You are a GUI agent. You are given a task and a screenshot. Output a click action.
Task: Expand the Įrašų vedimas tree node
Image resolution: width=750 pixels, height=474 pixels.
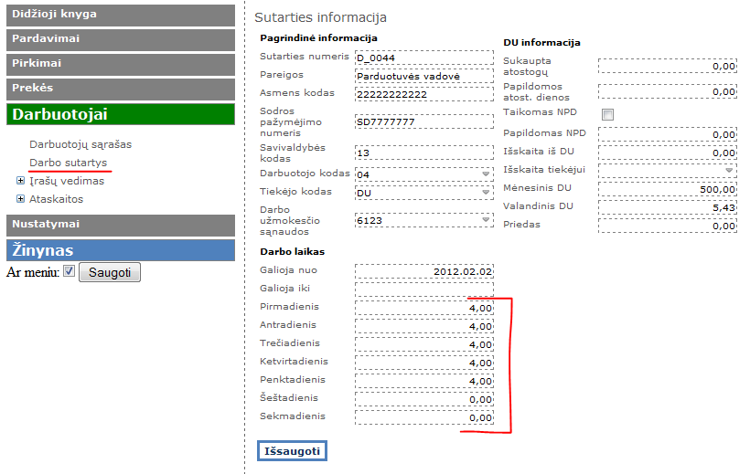point(20,181)
